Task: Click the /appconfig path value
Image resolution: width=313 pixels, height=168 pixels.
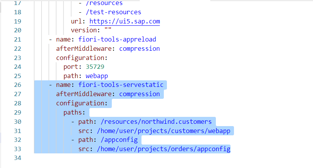Action: tap(119, 140)
